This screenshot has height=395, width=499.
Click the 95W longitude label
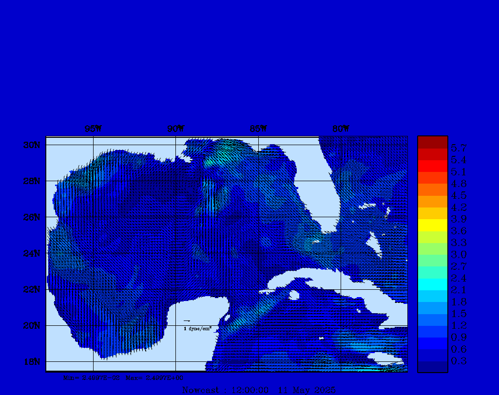coord(93,129)
